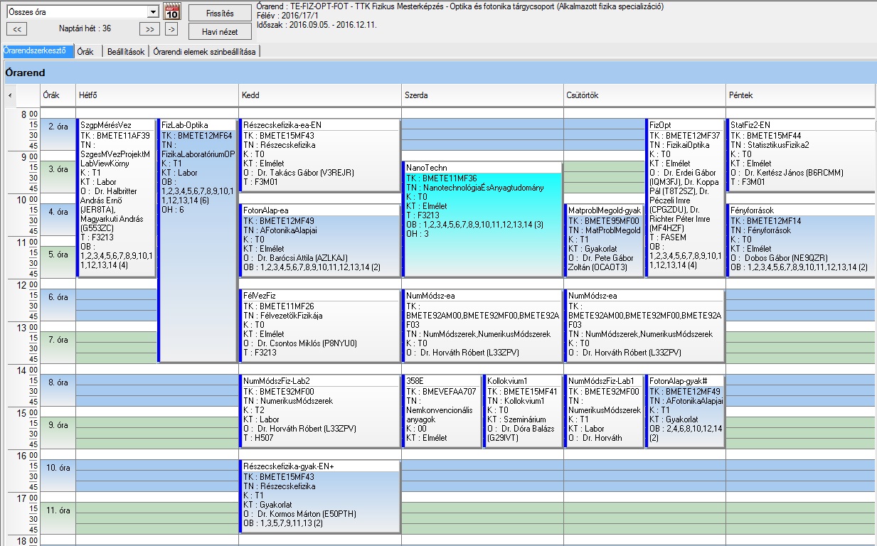The width and height of the screenshot is (877, 546).
Task: Open the Beállítások tab
Action: pos(126,51)
